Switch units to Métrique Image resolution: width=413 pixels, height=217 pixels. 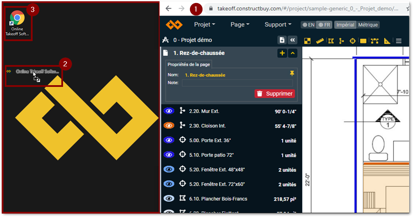coord(368,25)
